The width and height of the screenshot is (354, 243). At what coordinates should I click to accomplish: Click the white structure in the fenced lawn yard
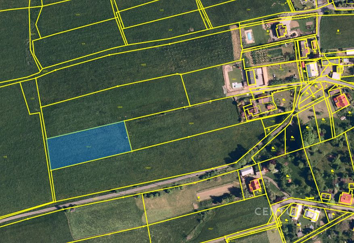pyautogui.click(x=237, y=85)
